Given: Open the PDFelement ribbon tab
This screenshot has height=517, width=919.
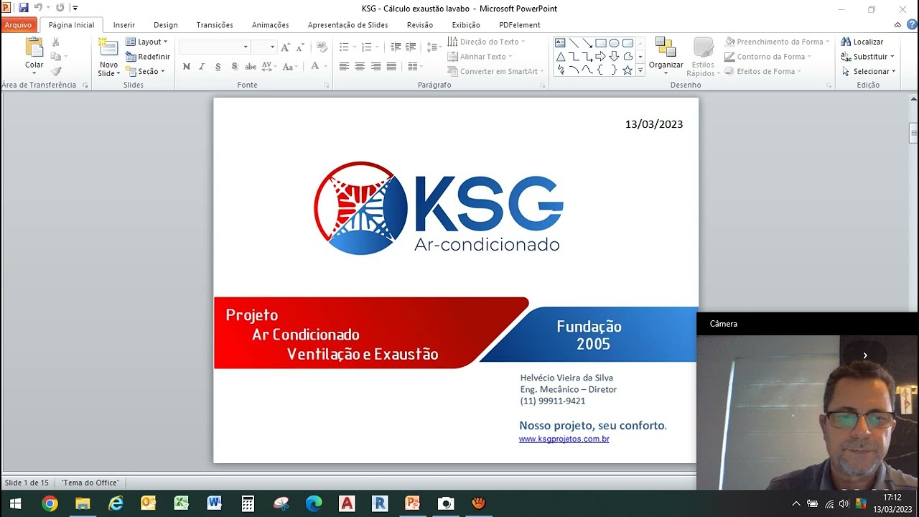Looking at the screenshot, I should tap(520, 25).
